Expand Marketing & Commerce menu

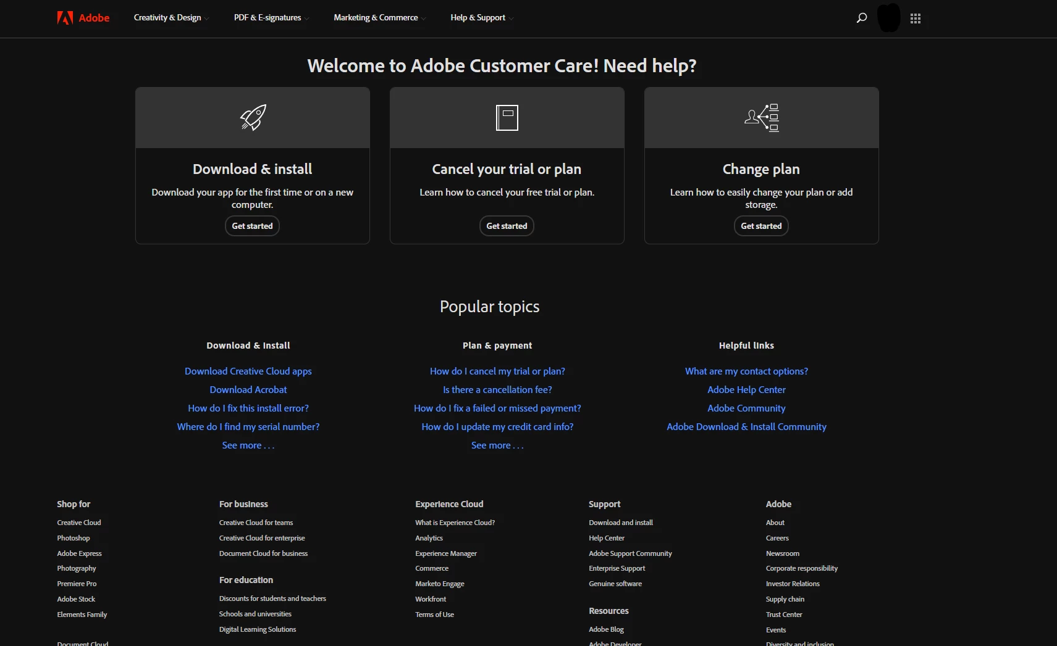[x=379, y=18]
